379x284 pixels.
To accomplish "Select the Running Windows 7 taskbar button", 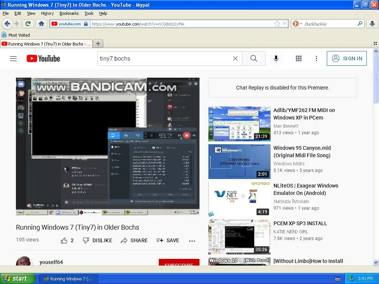I will tap(68, 279).
